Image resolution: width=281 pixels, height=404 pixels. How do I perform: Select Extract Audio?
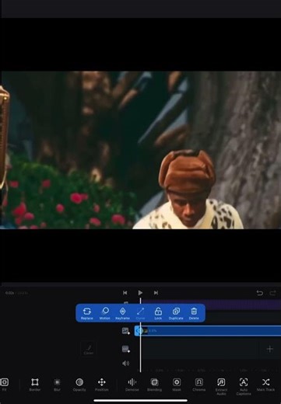(221, 386)
